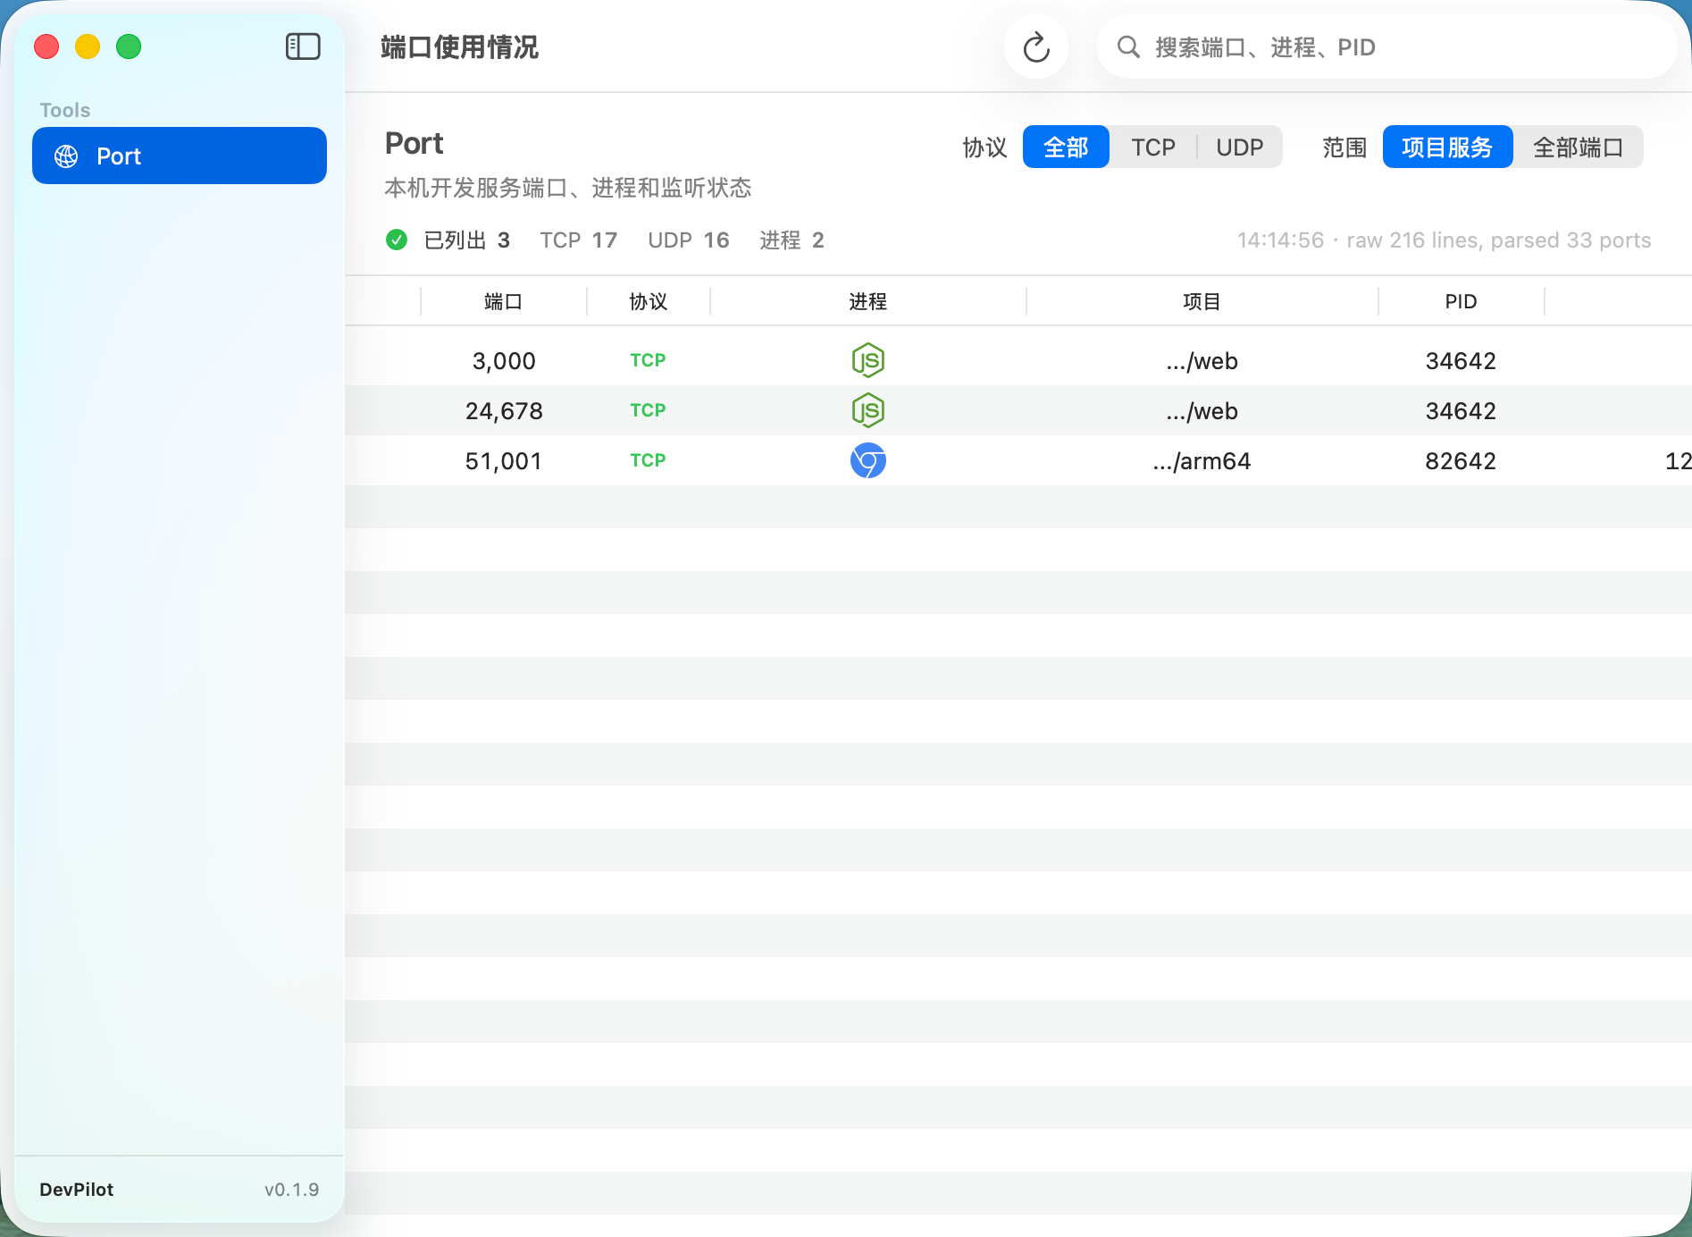Zoom the window with green button

point(129,46)
